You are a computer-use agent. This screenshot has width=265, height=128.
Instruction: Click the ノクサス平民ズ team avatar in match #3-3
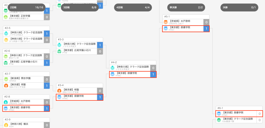[59, 45]
